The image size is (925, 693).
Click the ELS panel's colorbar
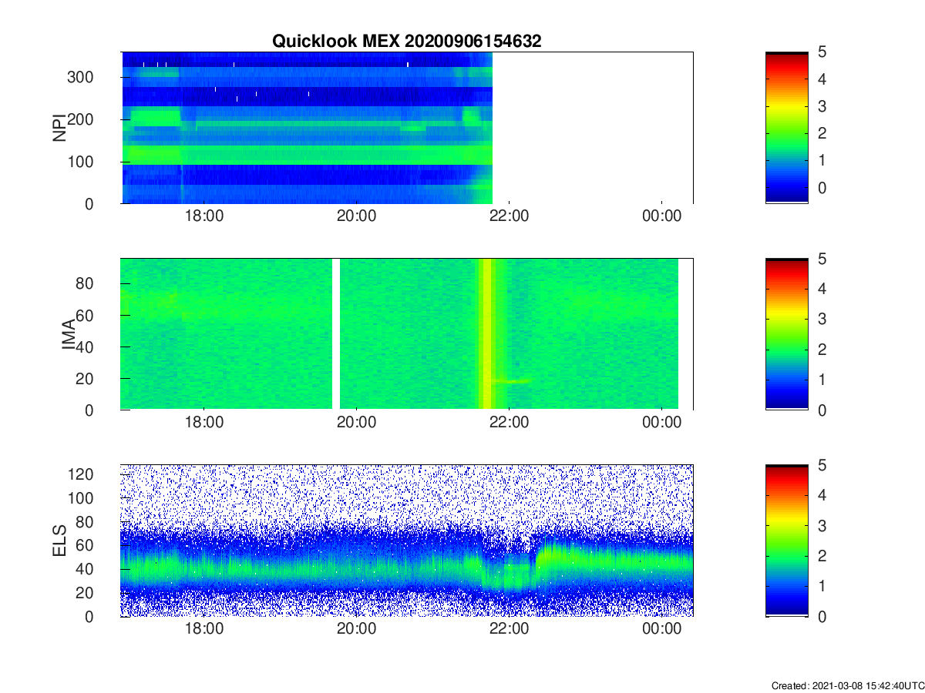point(786,541)
